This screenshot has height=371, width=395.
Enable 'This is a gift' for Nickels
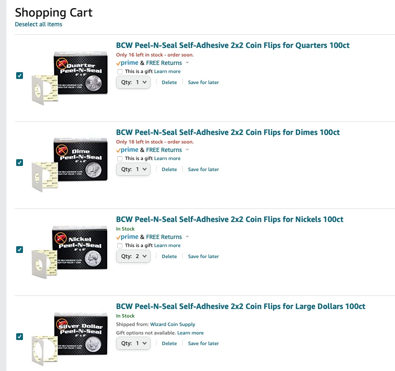click(x=120, y=246)
